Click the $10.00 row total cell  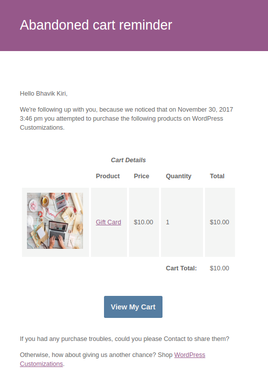point(220,222)
